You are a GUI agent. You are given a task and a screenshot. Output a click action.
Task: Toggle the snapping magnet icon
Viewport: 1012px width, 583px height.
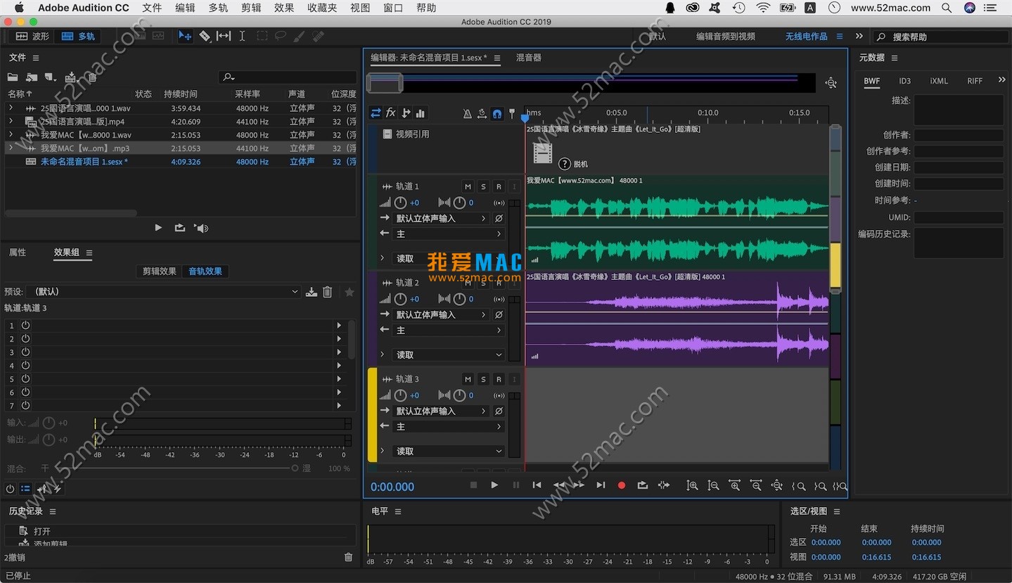click(x=497, y=113)
